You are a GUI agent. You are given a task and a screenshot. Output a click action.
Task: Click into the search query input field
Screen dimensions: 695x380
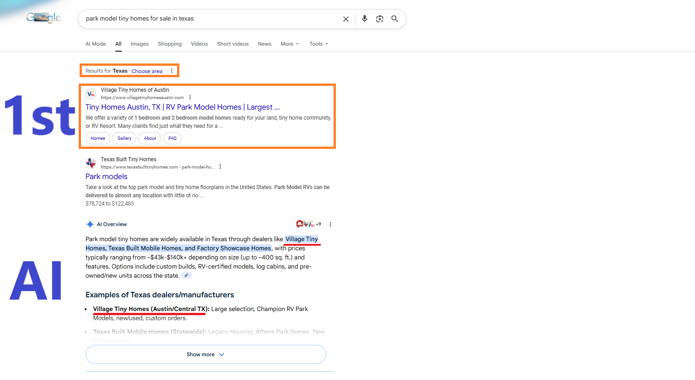coord(210,19)
